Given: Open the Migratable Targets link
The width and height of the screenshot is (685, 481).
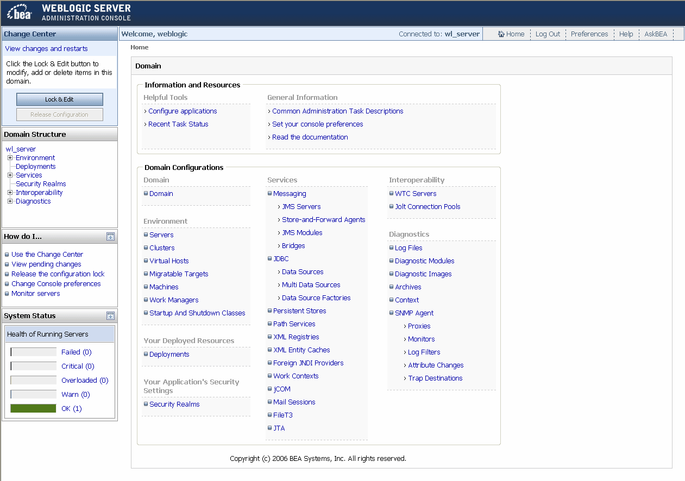Looking at the screenshot, I should point(179,274).
